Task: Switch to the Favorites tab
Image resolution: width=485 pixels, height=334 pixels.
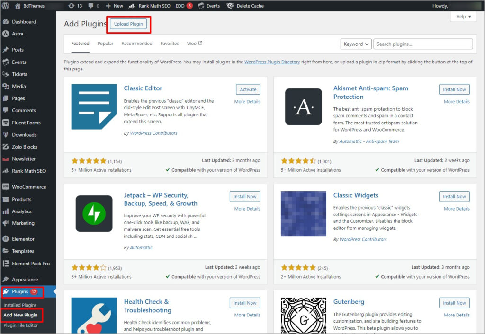Action: (170, 44)
